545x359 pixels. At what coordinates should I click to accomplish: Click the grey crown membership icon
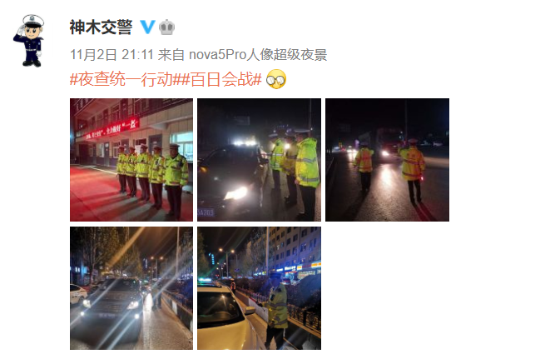pyautogui.click(x=167, y=27)
